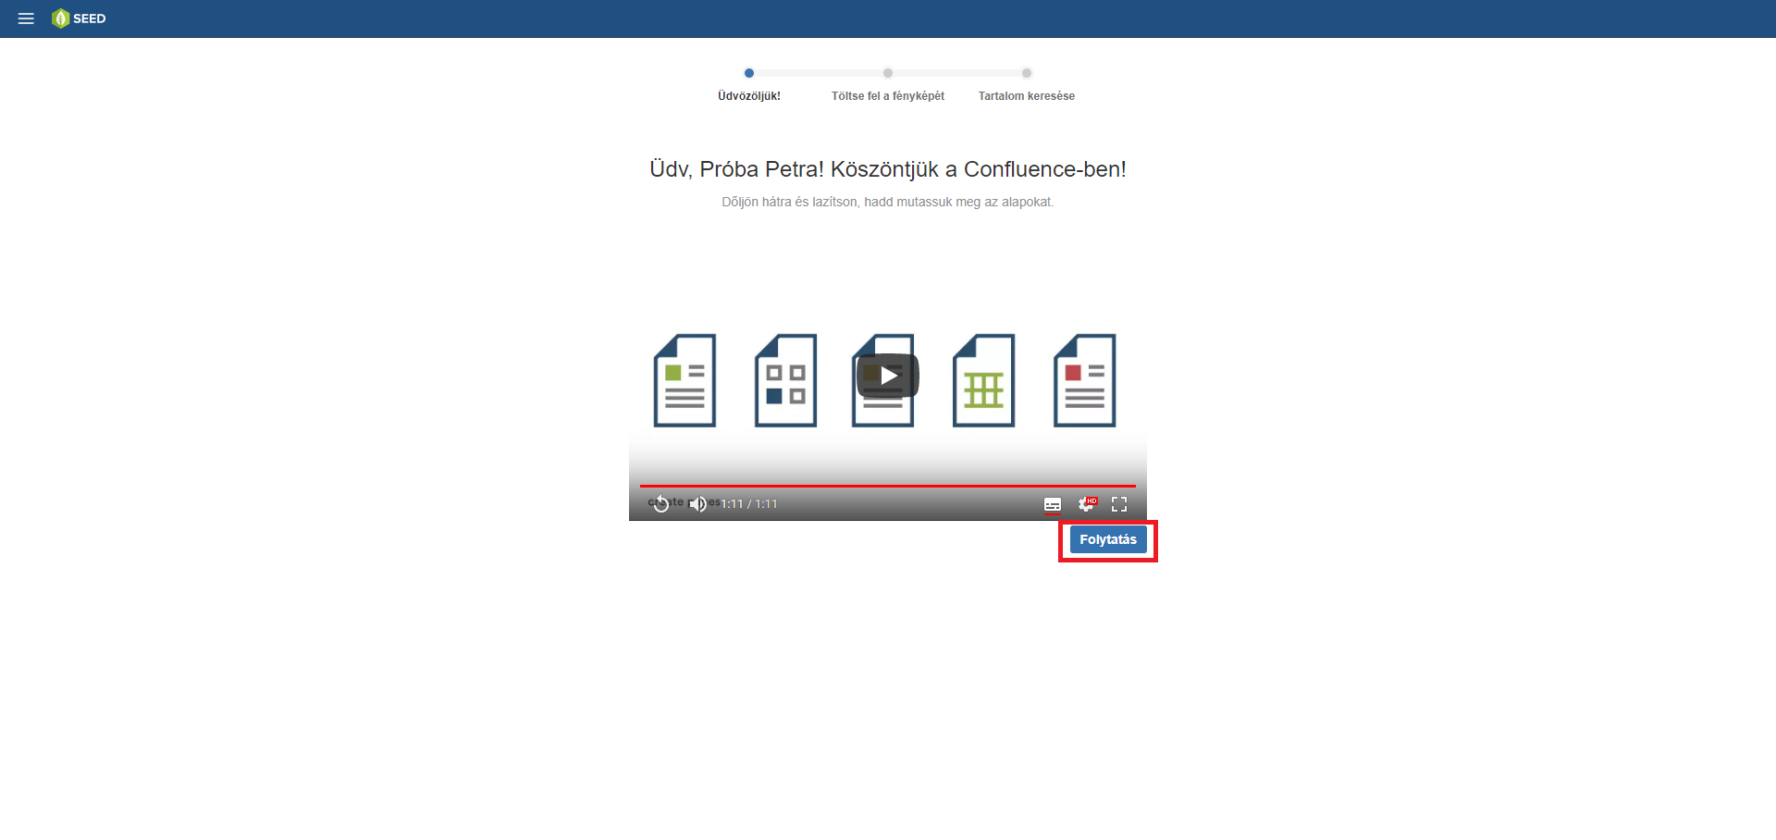Click the SEED logo

tap(80, 19)
